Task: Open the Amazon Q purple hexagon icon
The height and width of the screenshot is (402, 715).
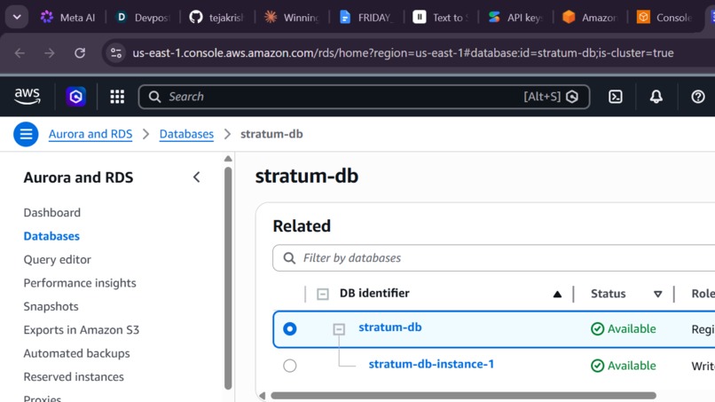Action: pyautogui.click(x=75, y=97)
